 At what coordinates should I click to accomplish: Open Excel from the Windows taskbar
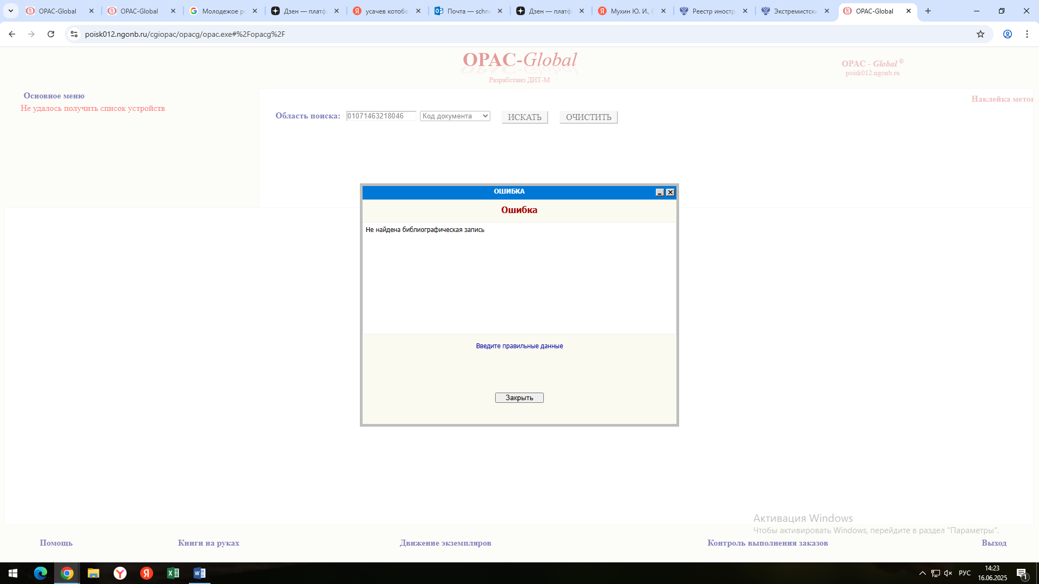173,573
